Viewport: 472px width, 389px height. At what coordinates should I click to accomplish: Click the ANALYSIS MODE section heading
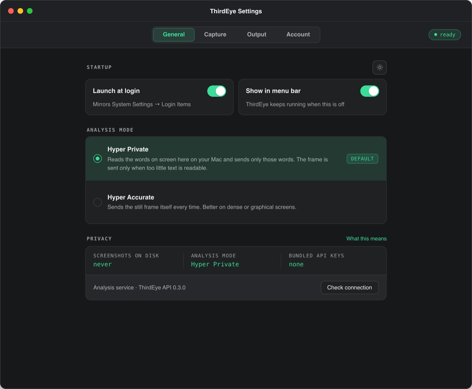tap(110, 130)
